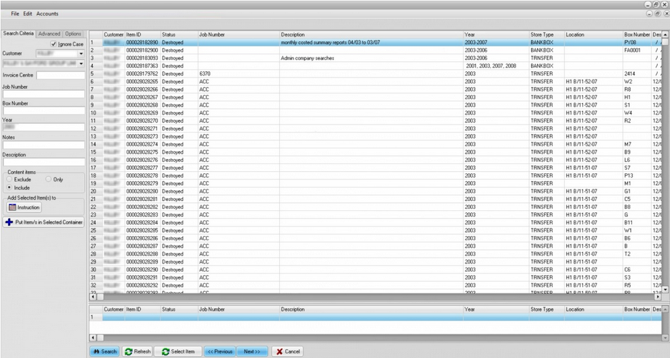The width and height of the screenshot is (670, 358).
Task: Go to the Next page of results
Action: pyautogui.click(x=252, y=351)
